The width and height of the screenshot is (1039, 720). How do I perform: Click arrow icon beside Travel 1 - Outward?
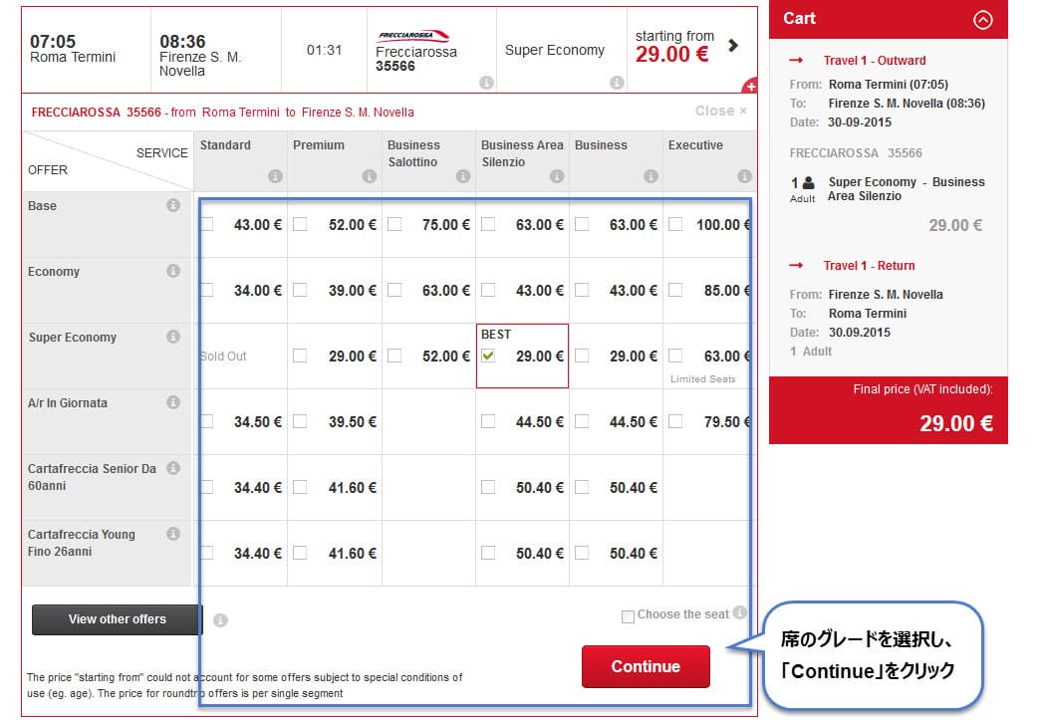[x=797, y=61]
